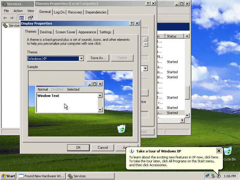Image resolution: width=240 pixels, height=180 pixels.
Task: Click the Back arrow in the Services toolbar
Action: click(5, 18)
